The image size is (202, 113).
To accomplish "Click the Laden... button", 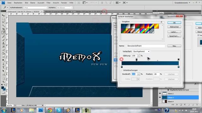I will click(174, 32).
